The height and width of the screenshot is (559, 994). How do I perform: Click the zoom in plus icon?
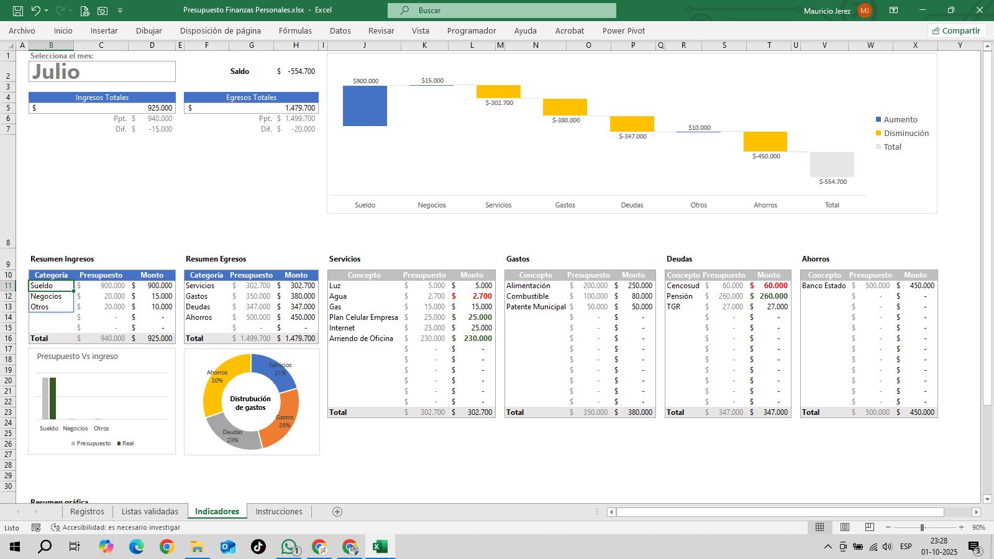pyautogui.click(x=962, y=527)
